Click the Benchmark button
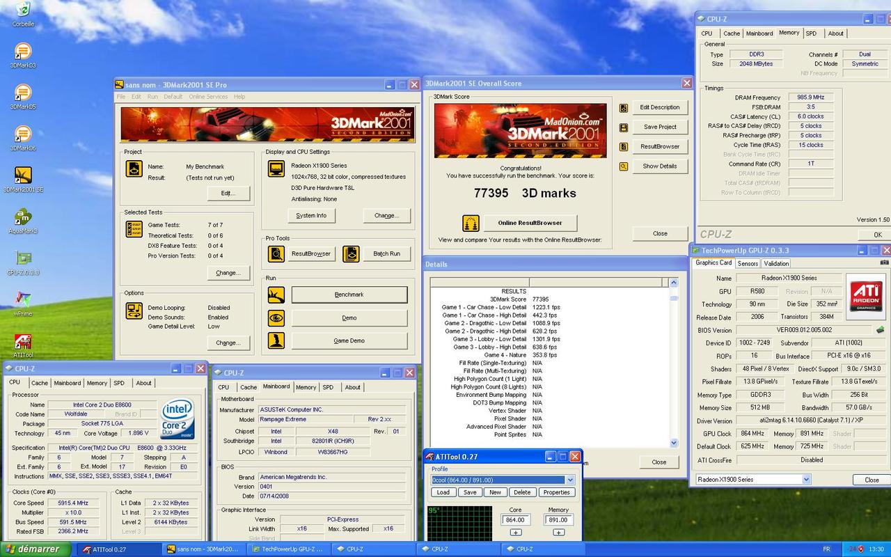 coord(349,295)
